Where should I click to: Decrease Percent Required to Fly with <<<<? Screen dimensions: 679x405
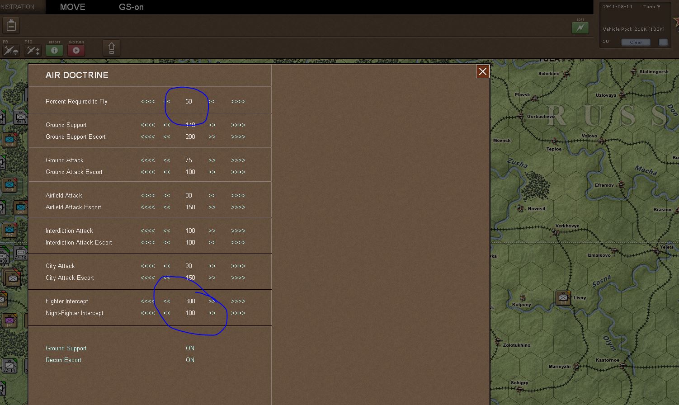click(148, 101)
